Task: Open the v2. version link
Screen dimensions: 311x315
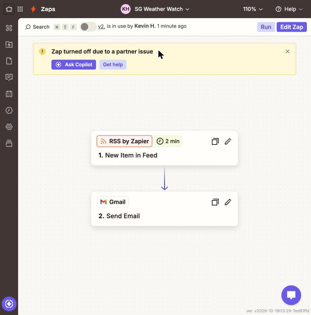Action: pyautogui.click(x=102, y=26)
